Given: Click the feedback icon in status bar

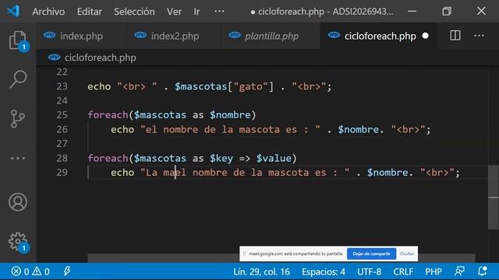Looking at the screenshot, I should [459, 271].
